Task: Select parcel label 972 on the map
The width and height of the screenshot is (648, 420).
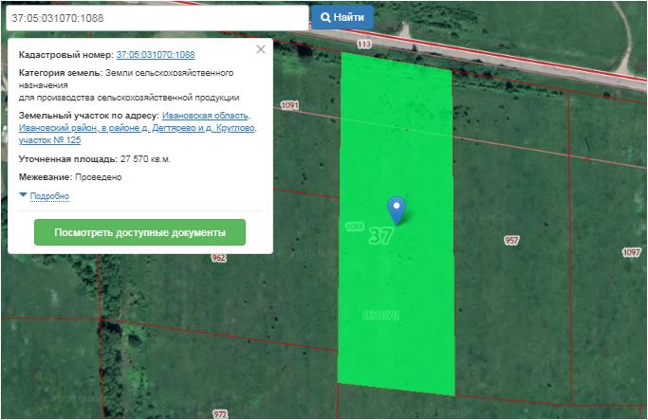Action: click(x=221, y=414)
